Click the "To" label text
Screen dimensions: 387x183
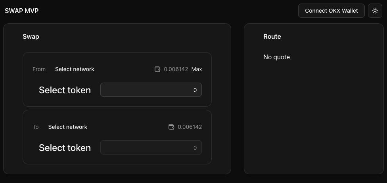[36, 127]
